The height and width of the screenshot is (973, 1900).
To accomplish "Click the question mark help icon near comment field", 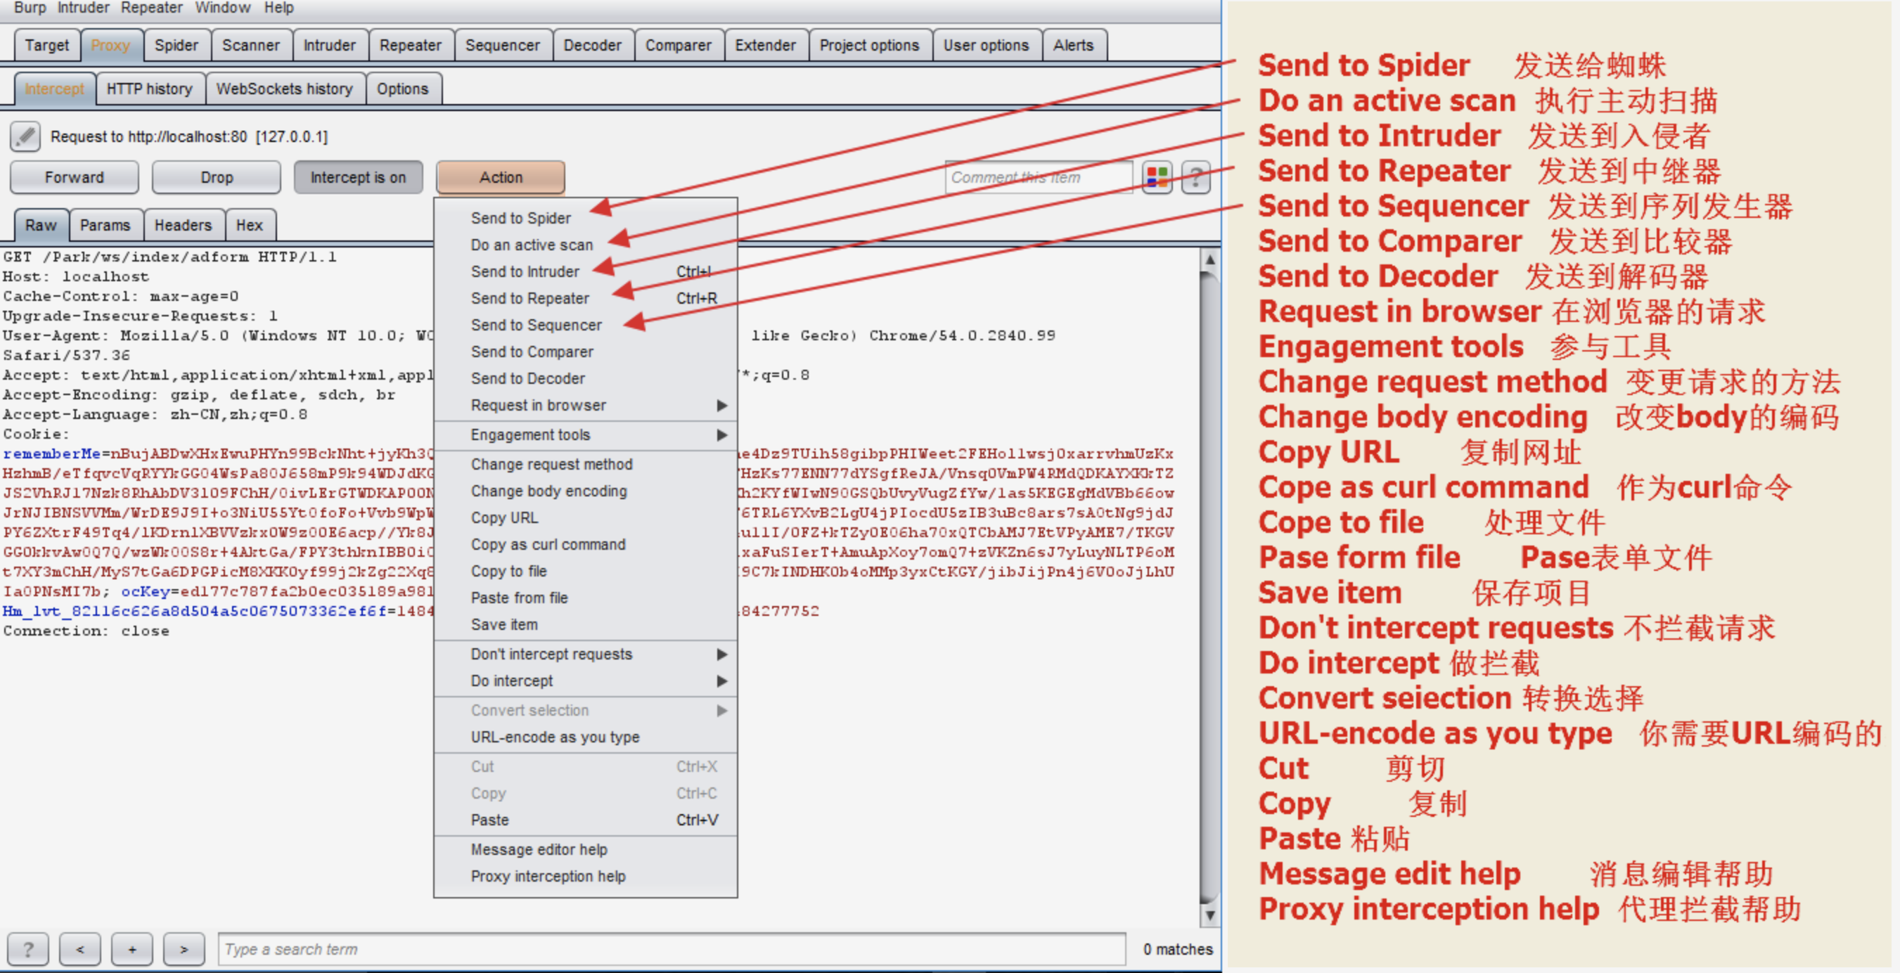I will pyautogui.click(x=1195, y=178).
